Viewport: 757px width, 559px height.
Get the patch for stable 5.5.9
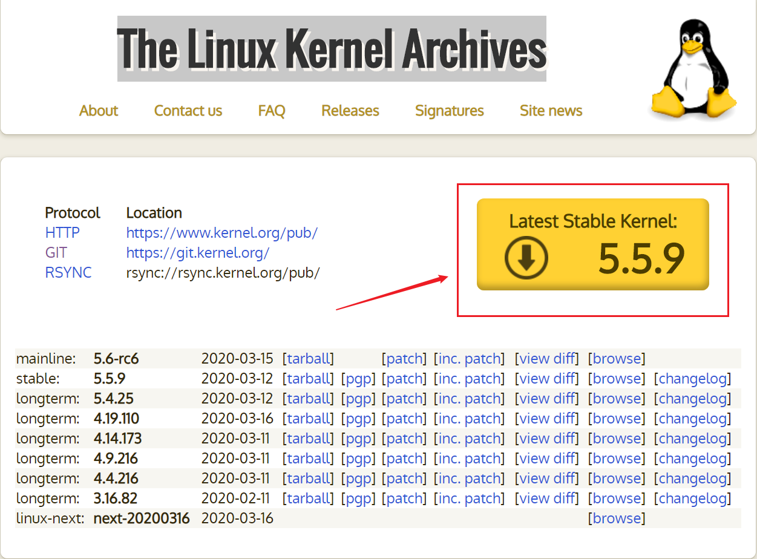[404, 379]
